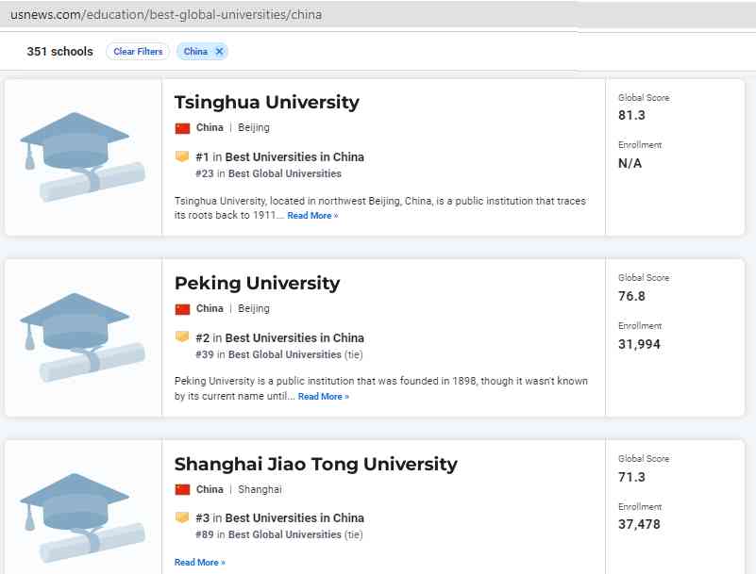
Task: Open the Shanghai Jiao Tong University title link
Action: coord(315,464)
